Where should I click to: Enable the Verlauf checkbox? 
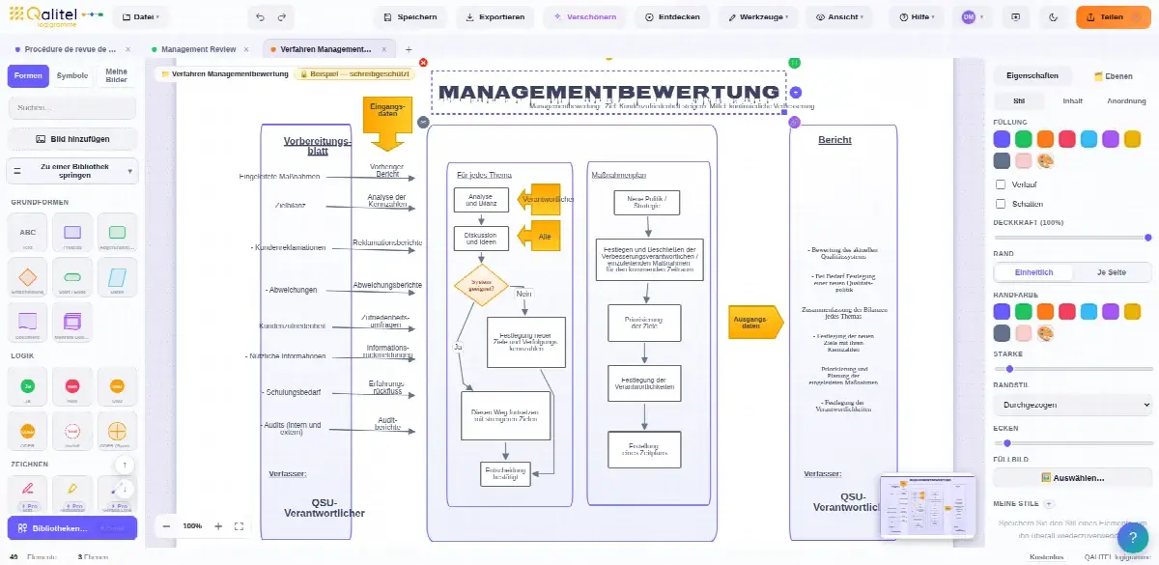tap(1001, 184)
